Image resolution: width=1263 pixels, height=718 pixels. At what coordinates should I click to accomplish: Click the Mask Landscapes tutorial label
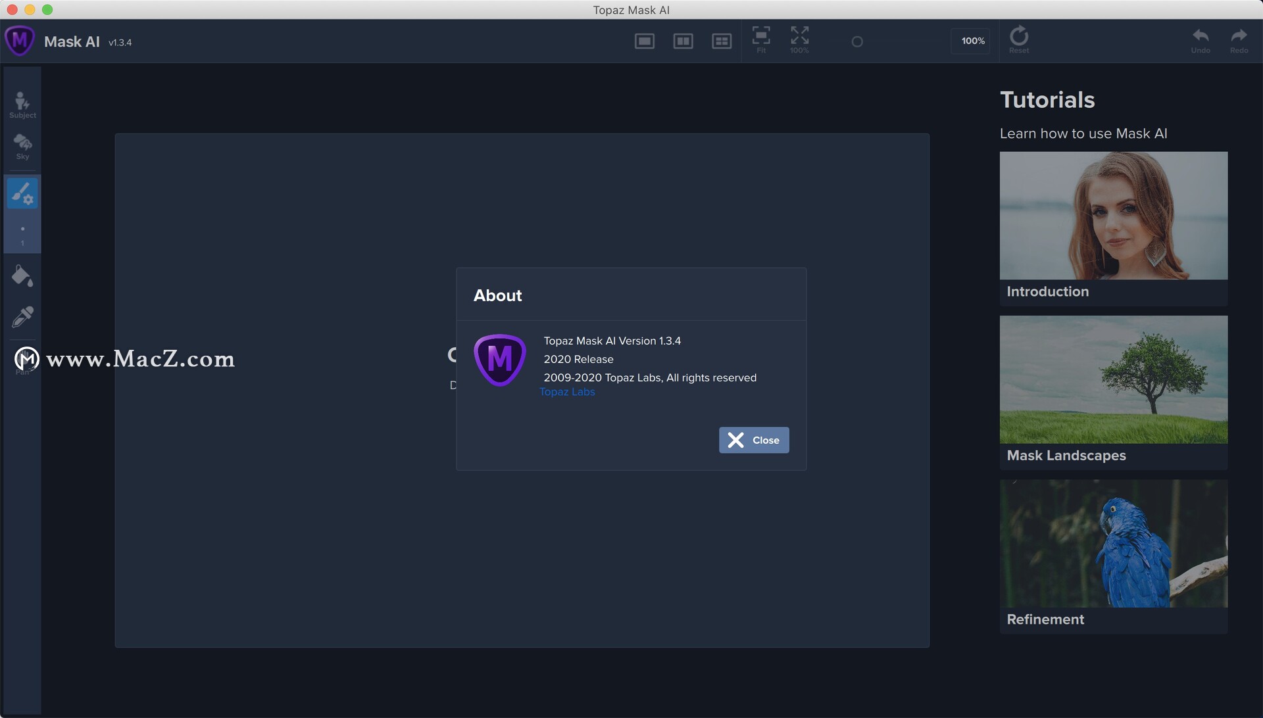[1066, 455]
